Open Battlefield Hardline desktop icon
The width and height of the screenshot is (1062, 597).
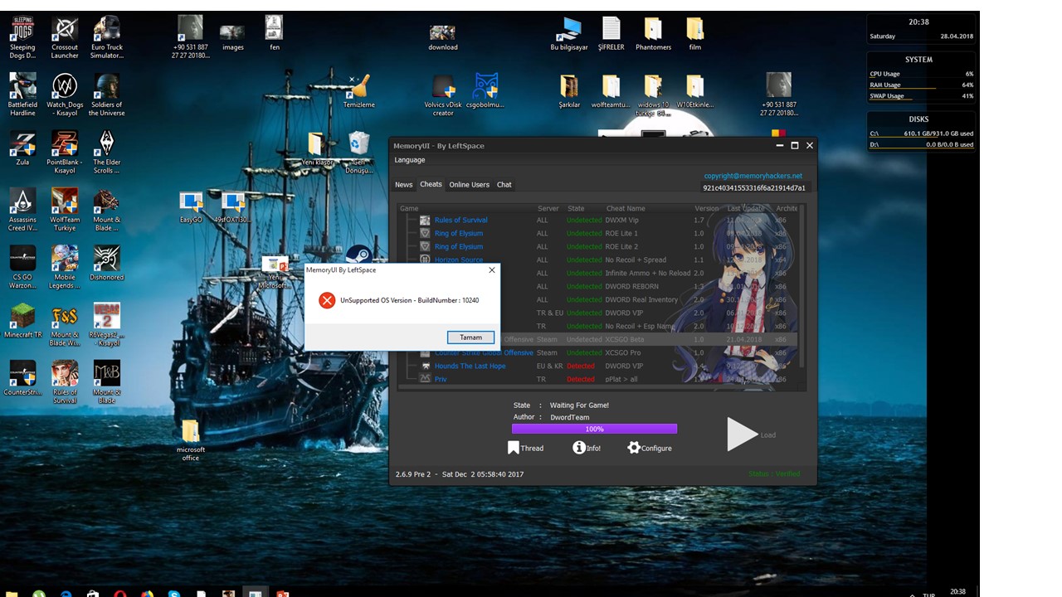click(x=22, y=95)
